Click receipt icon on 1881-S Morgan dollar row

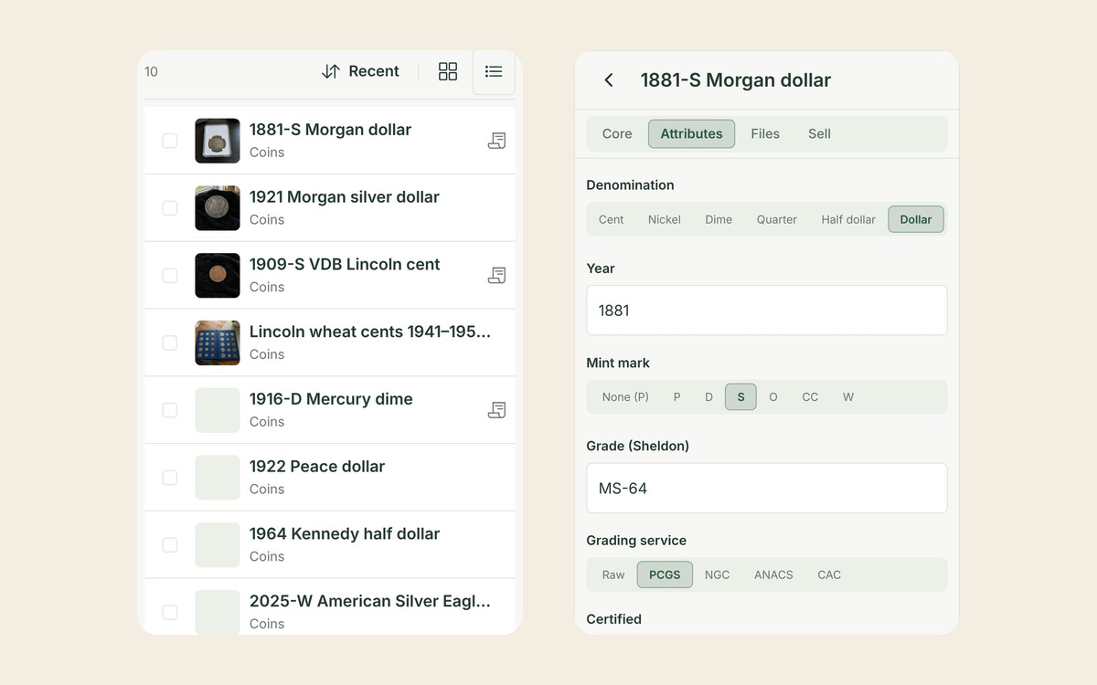(496, 141)
